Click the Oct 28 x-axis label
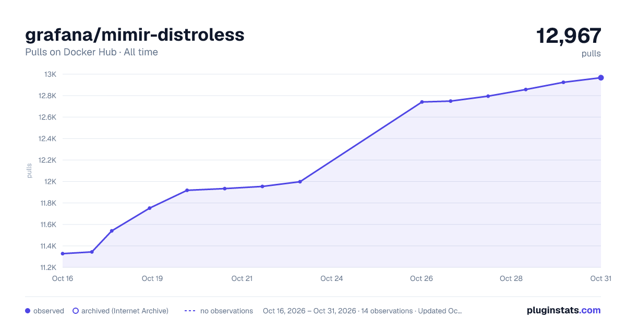This screenshot has height=329, width=626. [x=511, y=278]
